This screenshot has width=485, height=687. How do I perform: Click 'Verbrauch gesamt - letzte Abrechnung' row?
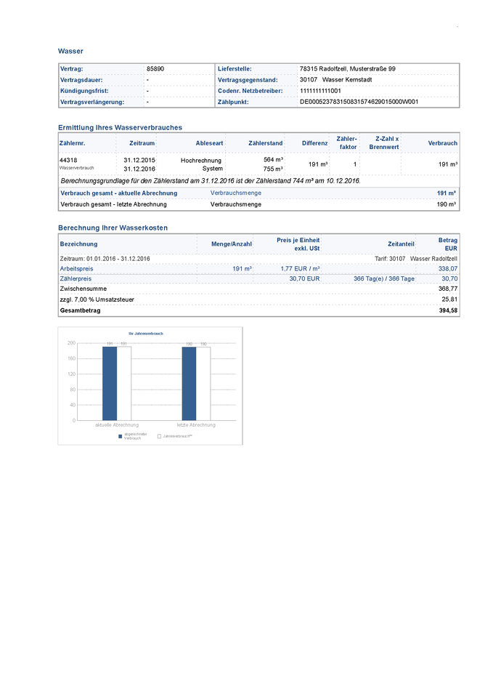[258, 204]
